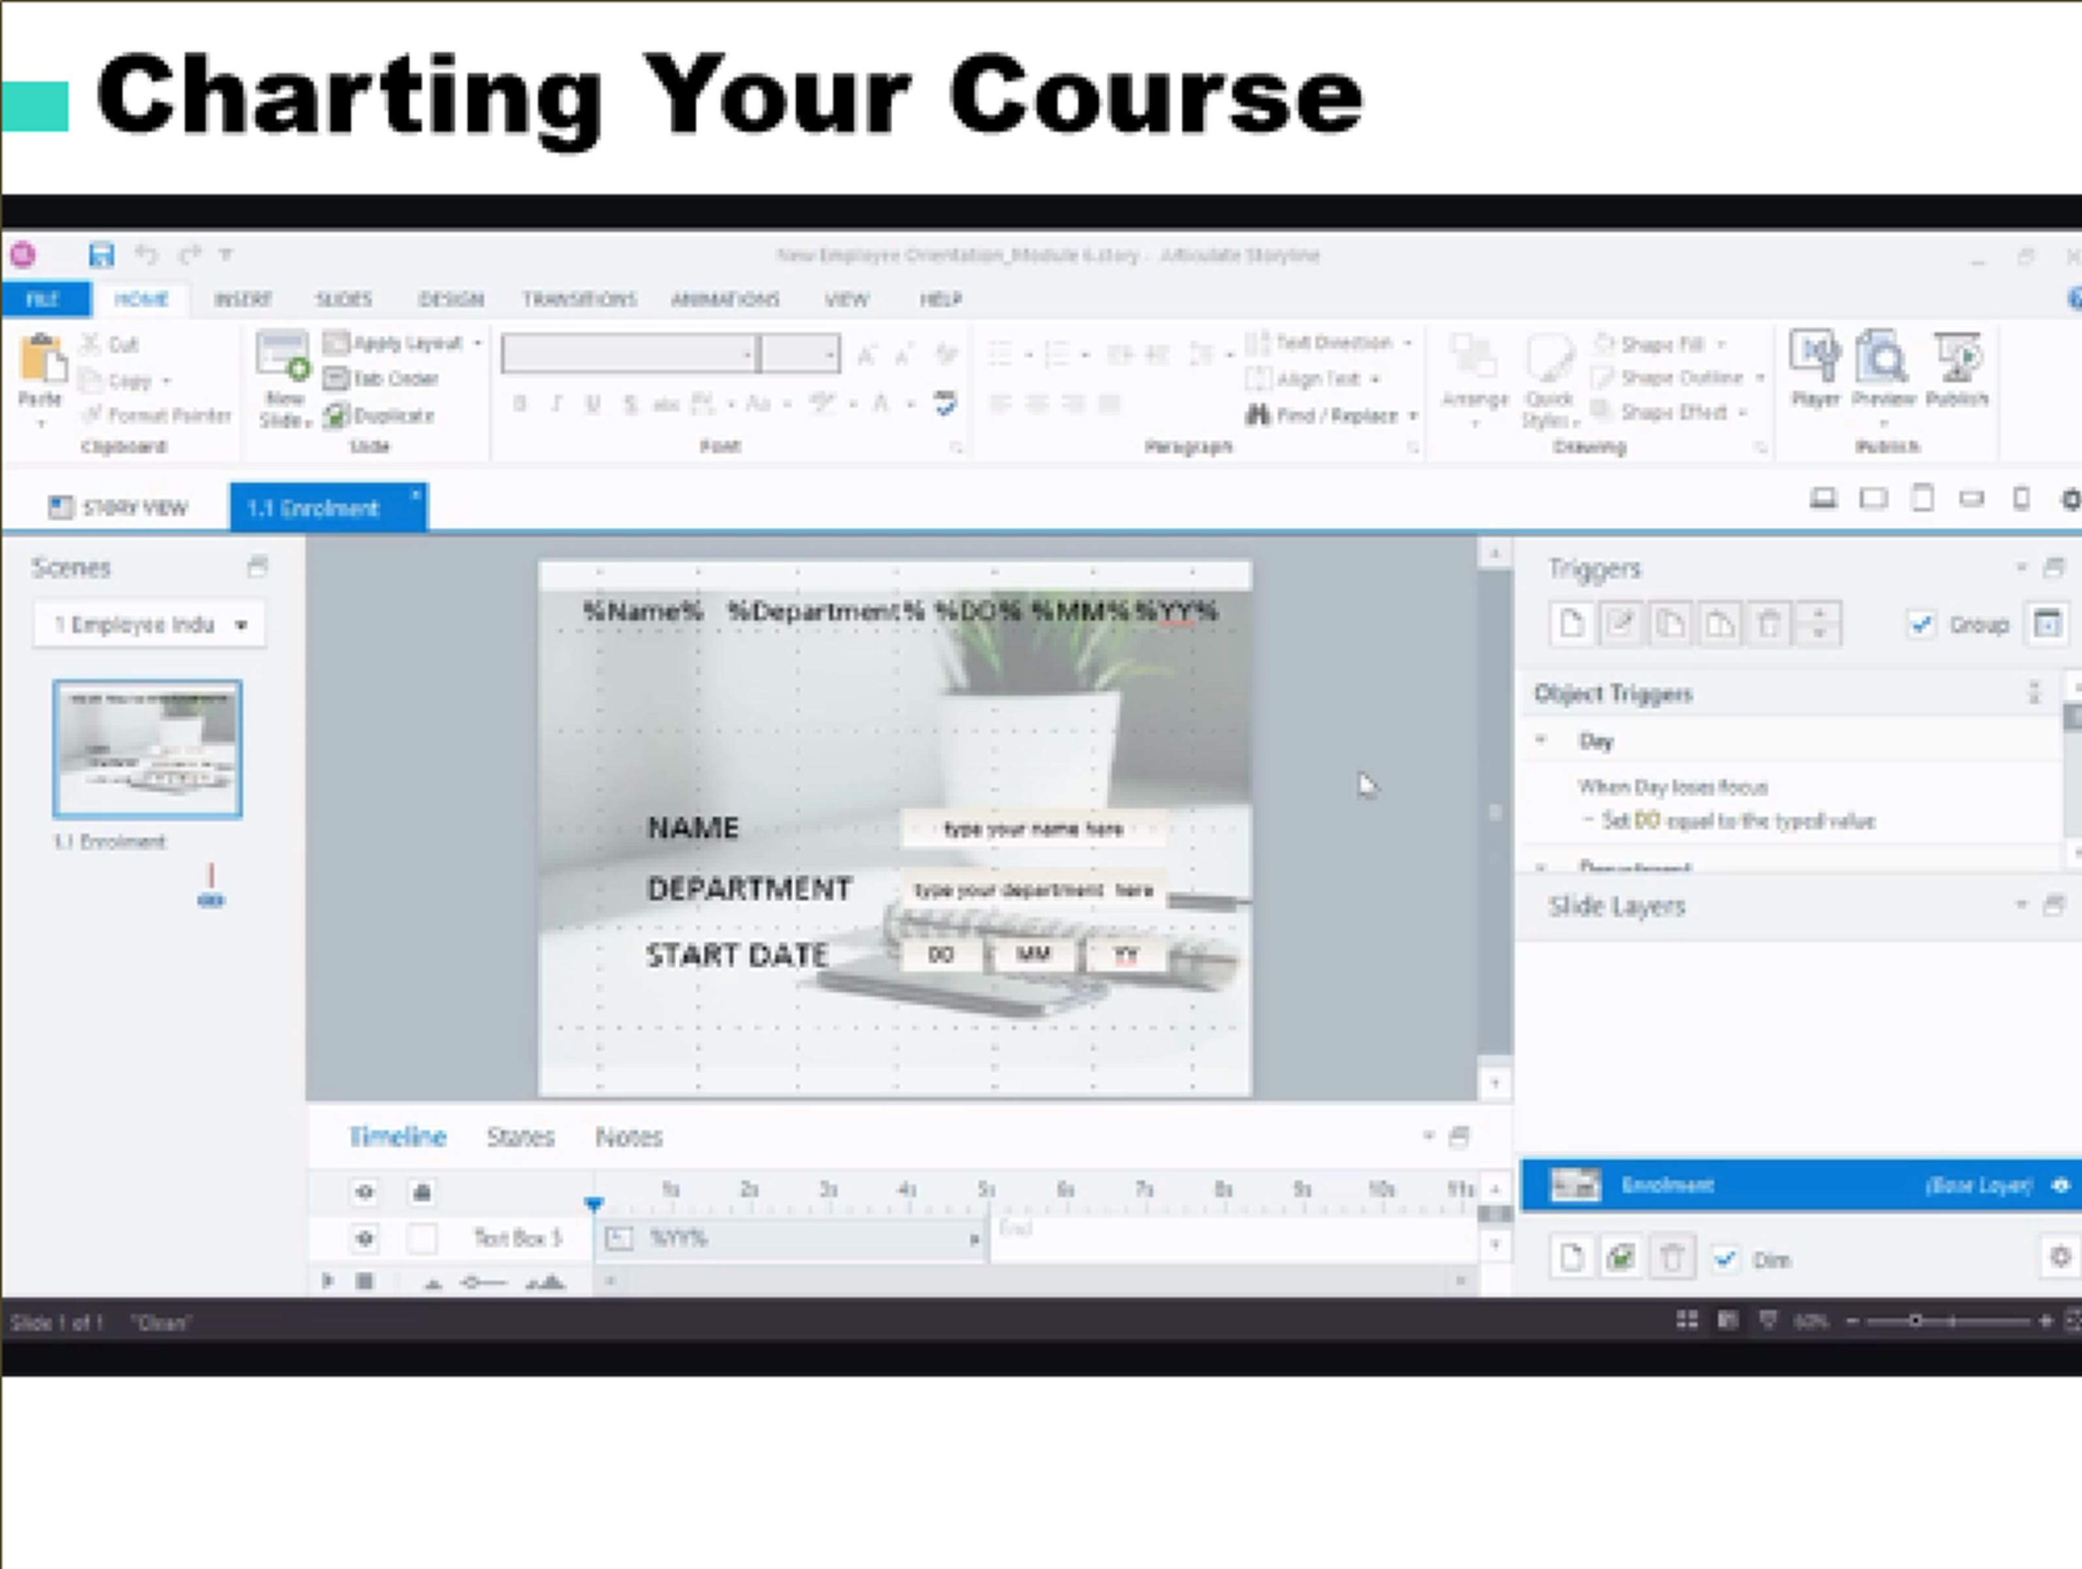This screenshot has width=2082, height=1569.
Task: Switch to the TRANSITIONS ribbon tab
Action: pos(580,299)
